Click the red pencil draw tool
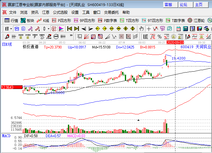Viewport: 212px width, 153px height. 7,37
